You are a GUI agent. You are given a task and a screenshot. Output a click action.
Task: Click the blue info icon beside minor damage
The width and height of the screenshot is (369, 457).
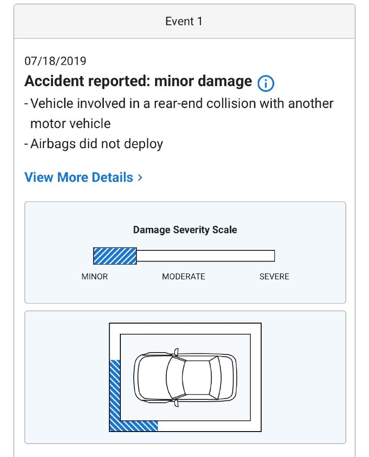point(266,83)
